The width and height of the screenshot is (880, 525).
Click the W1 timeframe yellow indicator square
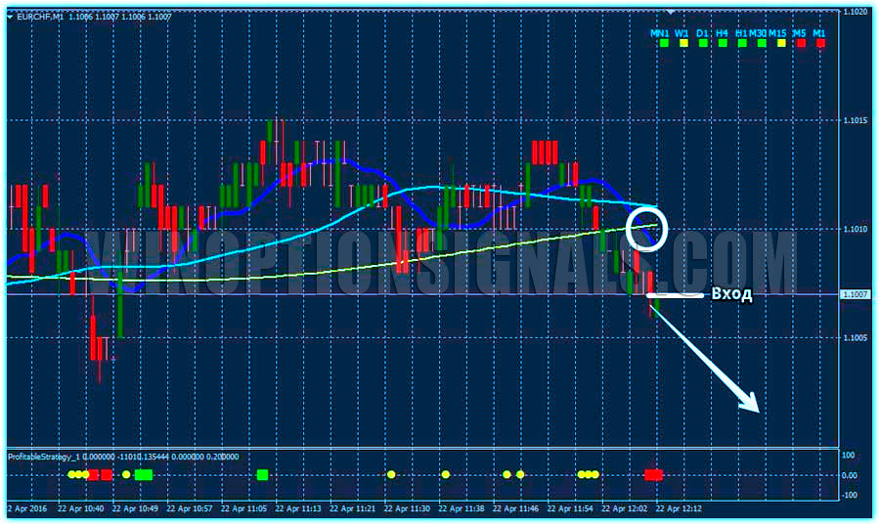(x=682, y=45)
